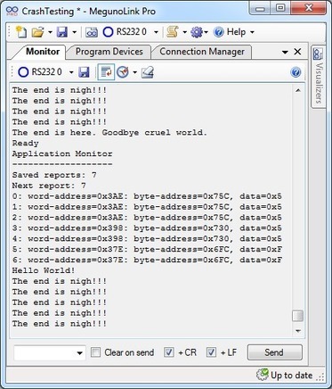This screenshot has height=389, width=332.
Task: Click the Send button
Action: point(275,352)
